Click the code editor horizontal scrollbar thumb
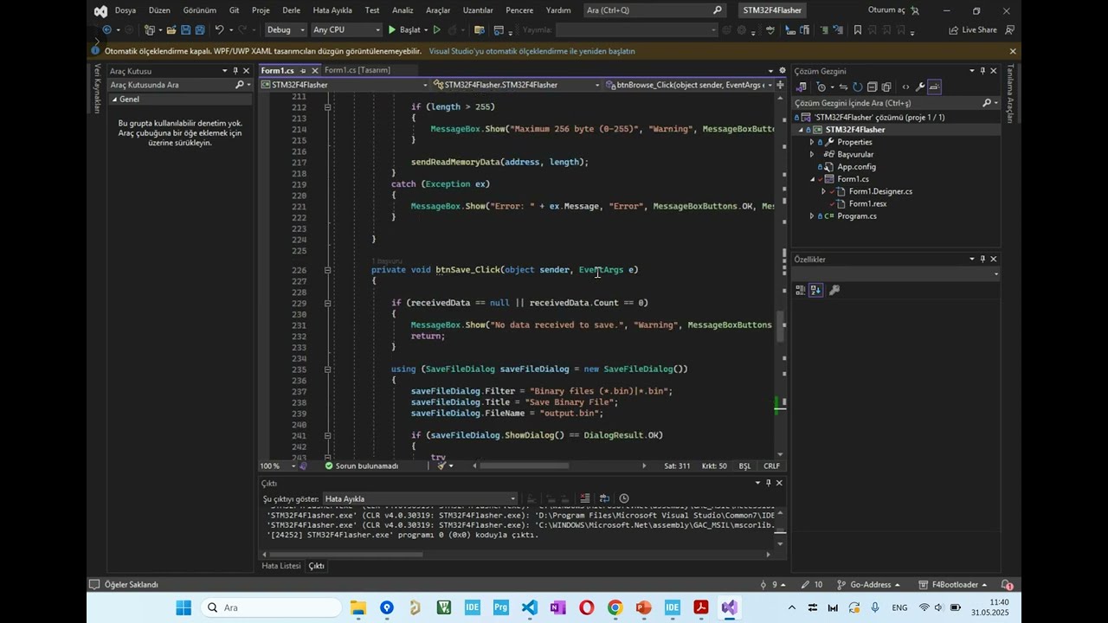This screenshot has height=623, width=1108. pos(524,466)
